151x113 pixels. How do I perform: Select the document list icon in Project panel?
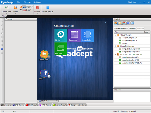[x=132, y=23]
